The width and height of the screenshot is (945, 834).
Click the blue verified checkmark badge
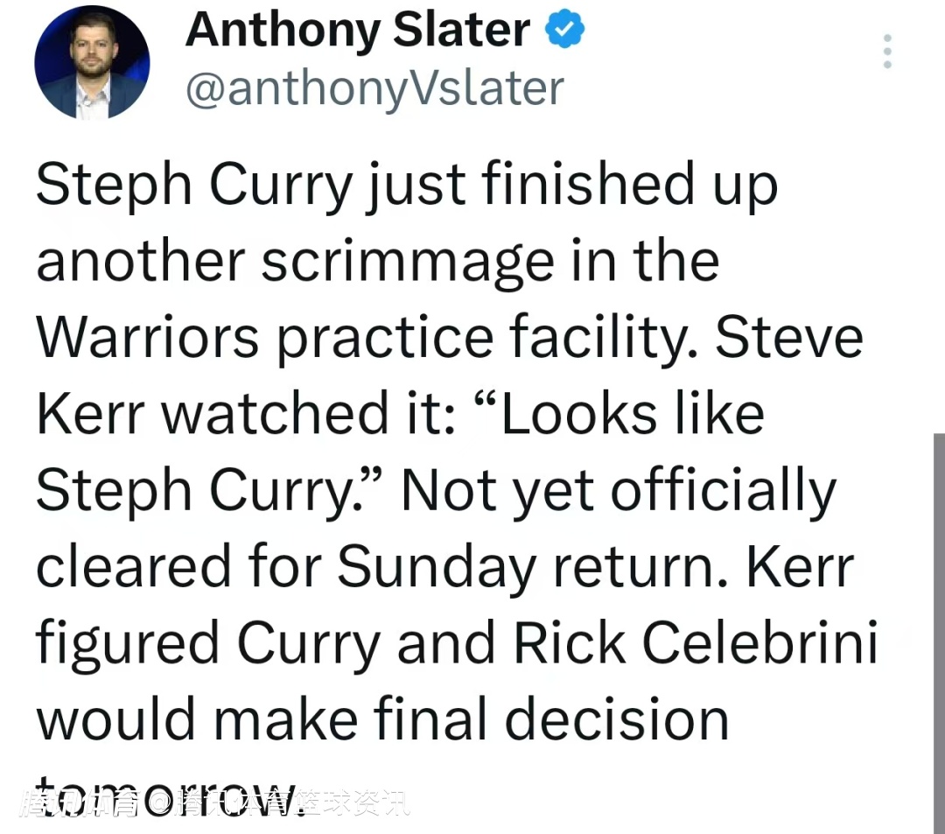(565, 31)
